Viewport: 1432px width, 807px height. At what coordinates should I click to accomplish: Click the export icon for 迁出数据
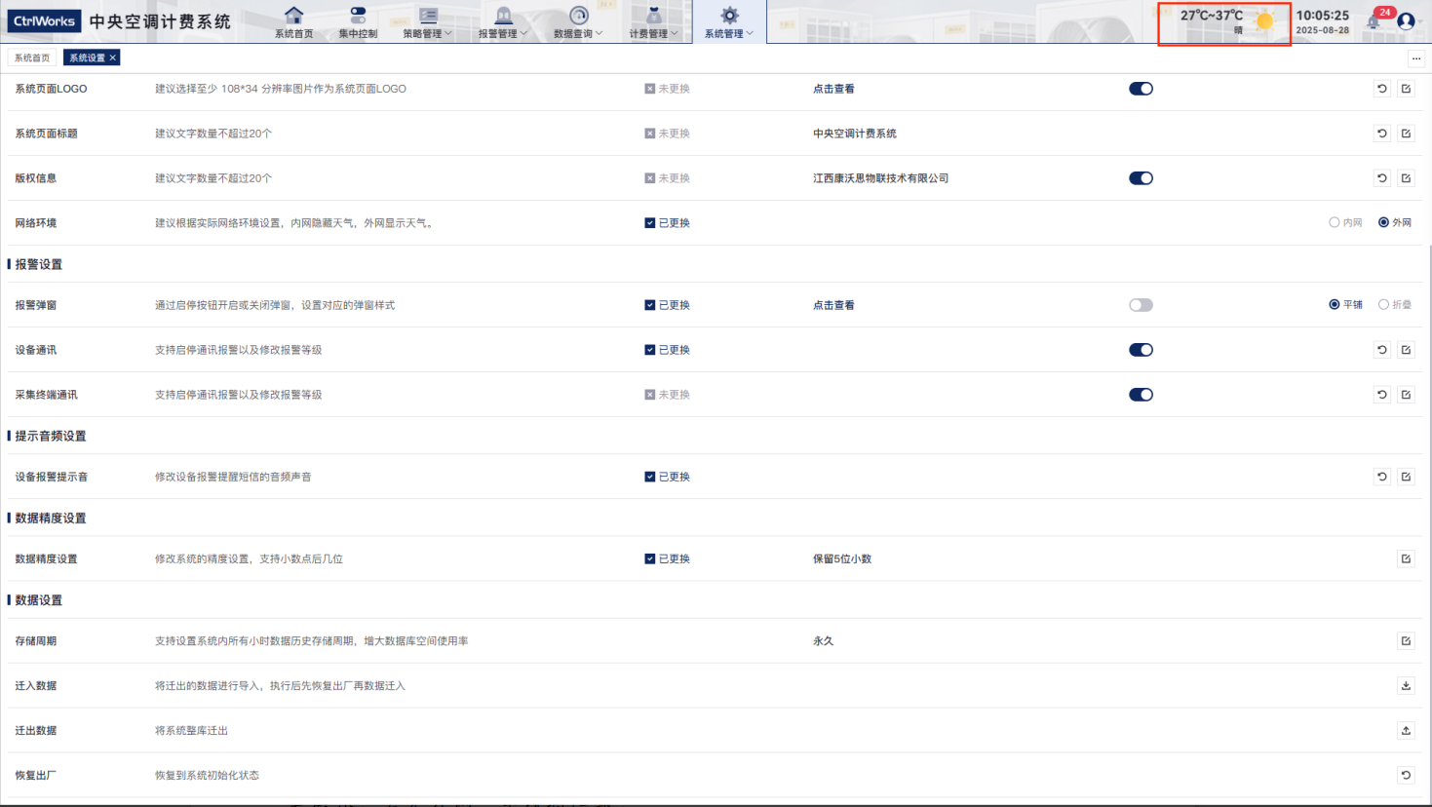point(1406,731)
